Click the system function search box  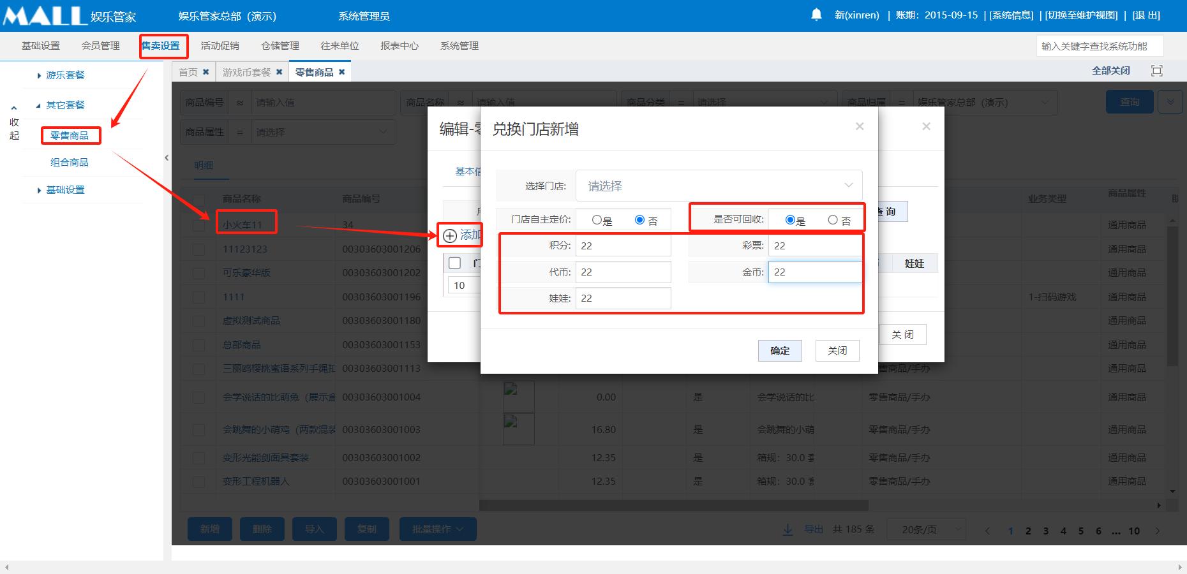point(1100,46)
